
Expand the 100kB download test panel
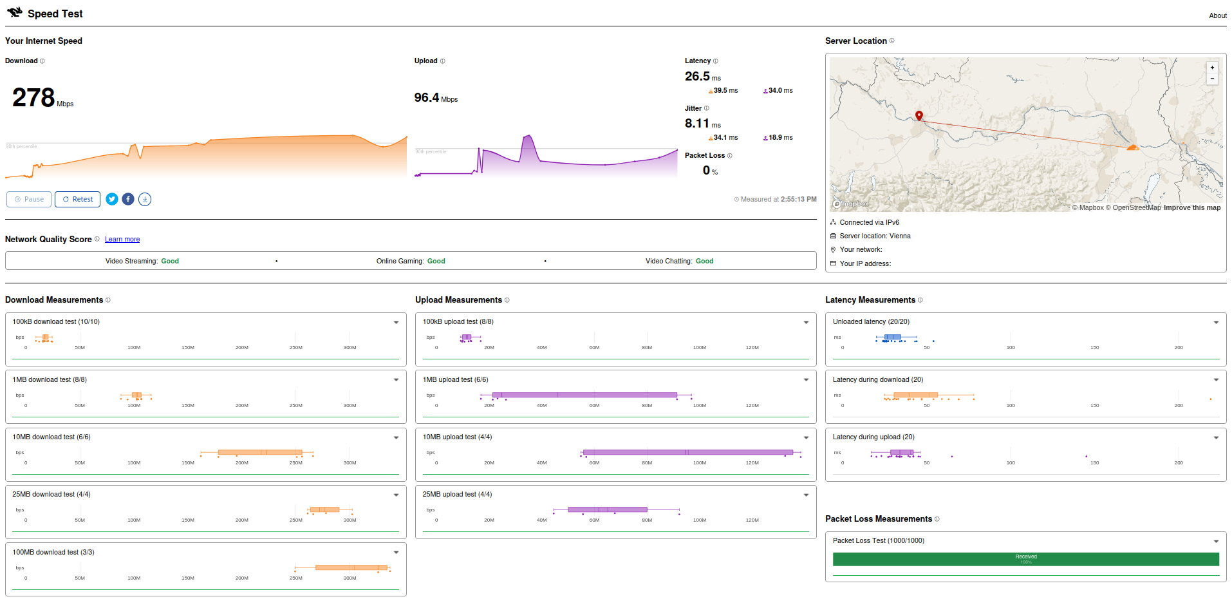point(396,322)
